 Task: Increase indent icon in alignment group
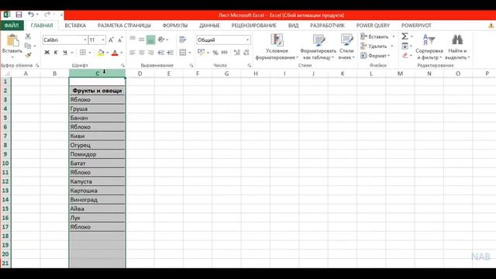170,53
